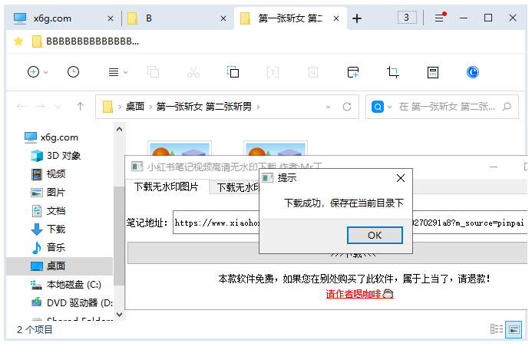The width and height of the screenshot is (532, 350).
Task: Go up one folder level arrow
Action: tap(80, 107)
